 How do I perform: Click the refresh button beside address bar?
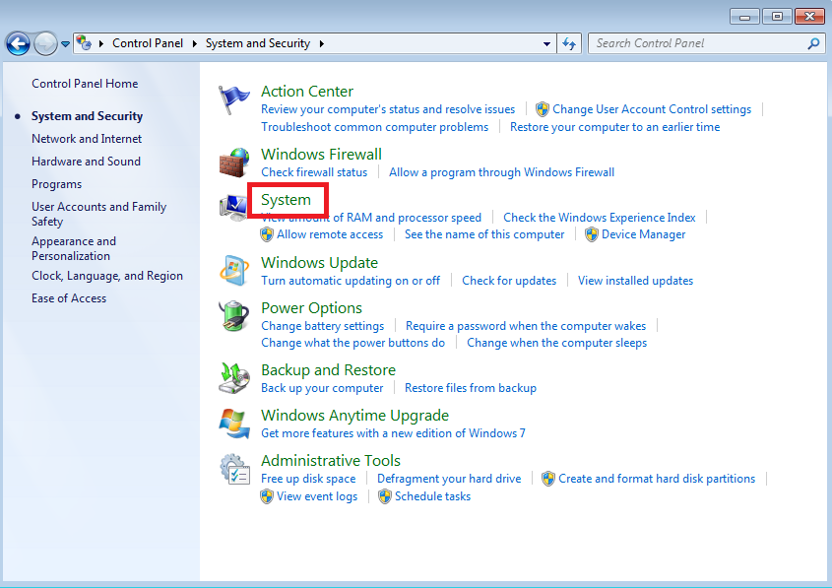click(569, 43)
